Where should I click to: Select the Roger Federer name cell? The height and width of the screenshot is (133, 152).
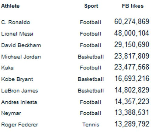point(19,125)
